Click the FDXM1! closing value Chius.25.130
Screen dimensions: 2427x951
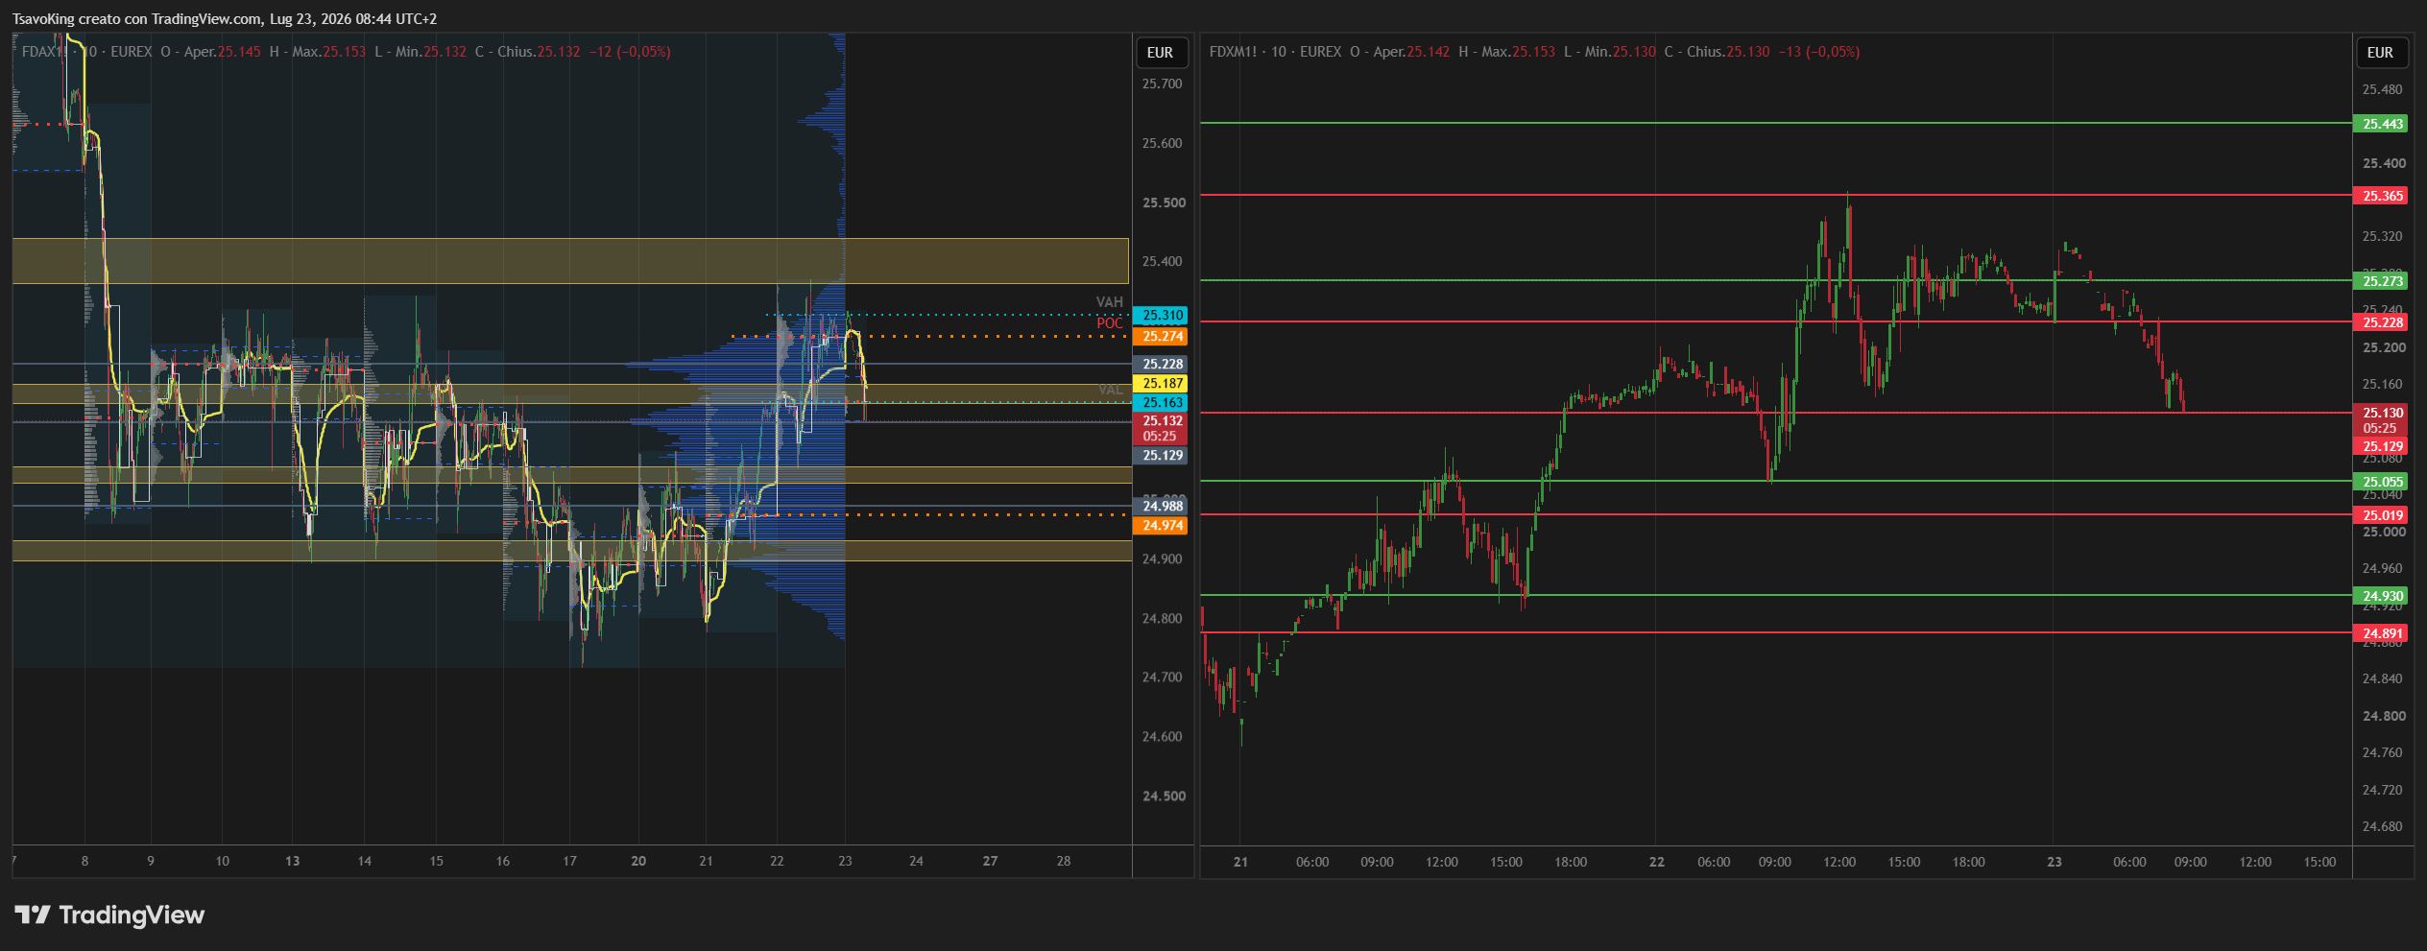tap(1728, 52)
